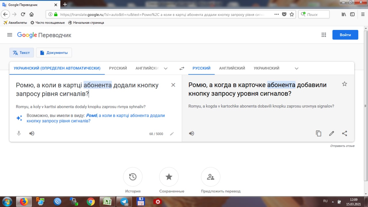Open Telegram from taskbar
Image resolution: width=368 pixels, height=207 pixels.
coord(124,202)
